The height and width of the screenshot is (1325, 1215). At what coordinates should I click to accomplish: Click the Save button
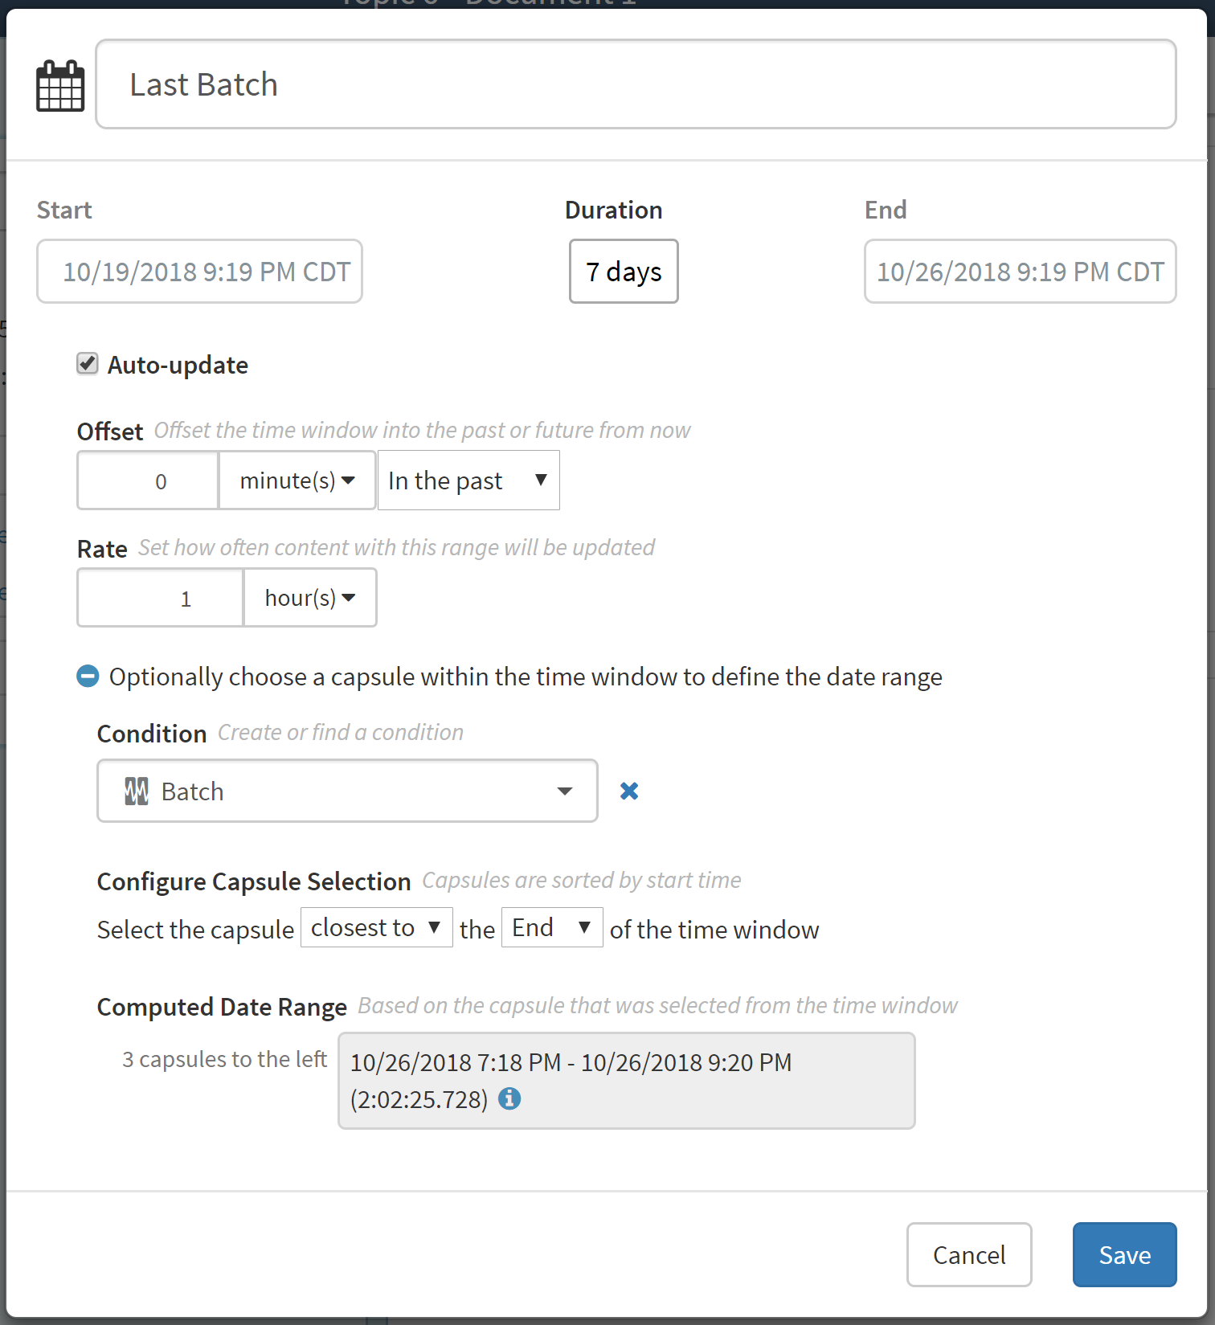pos(1123,1255)
